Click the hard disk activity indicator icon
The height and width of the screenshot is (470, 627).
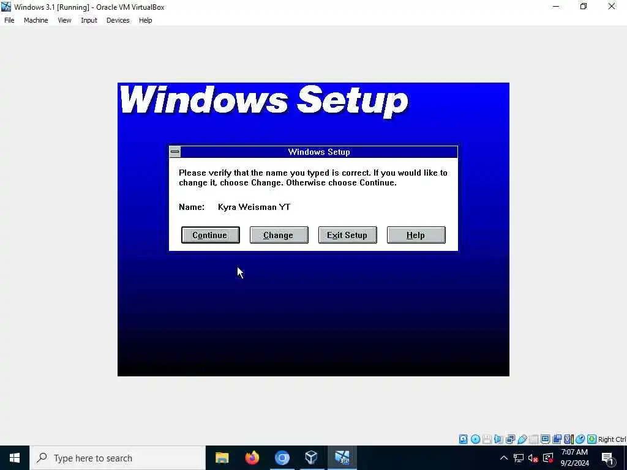pyautogui.click(x=463, y=439)
